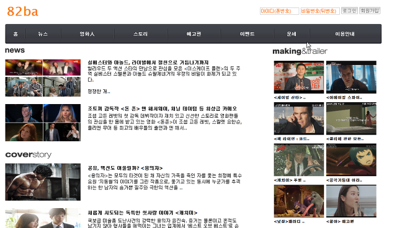Open the 영화人 menu item
Image resolution: width=397 pixels, height=228 pixels.
coord(87,34)
